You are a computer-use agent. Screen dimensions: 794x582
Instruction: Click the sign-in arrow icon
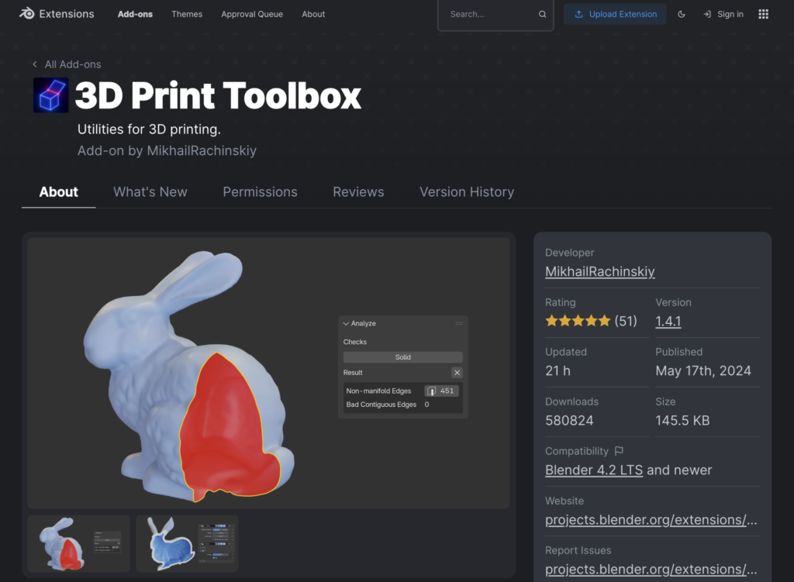point(707,14)
